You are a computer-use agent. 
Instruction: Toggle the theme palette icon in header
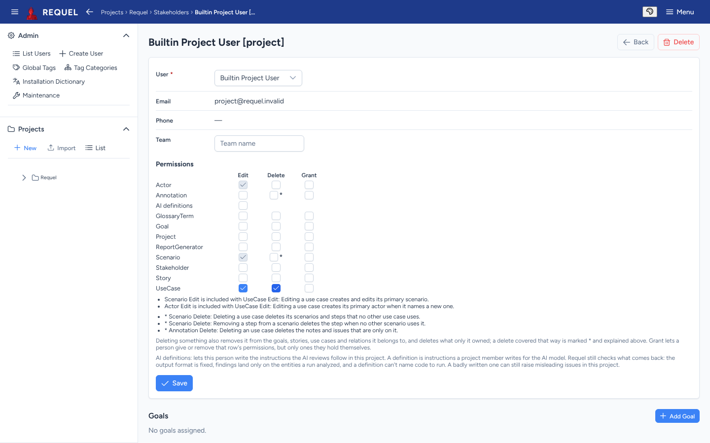click(650, 12)
